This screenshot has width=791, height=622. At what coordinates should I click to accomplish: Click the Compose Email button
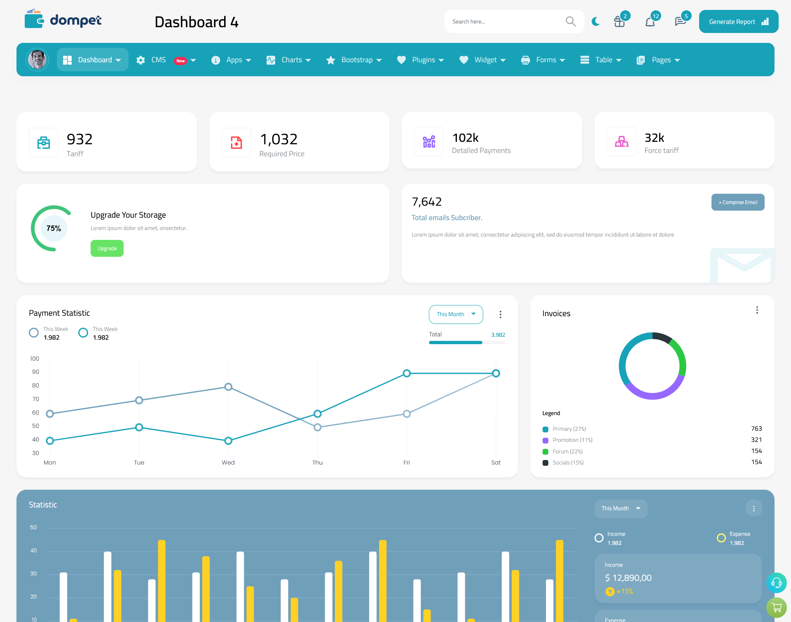tap(738, 202)
